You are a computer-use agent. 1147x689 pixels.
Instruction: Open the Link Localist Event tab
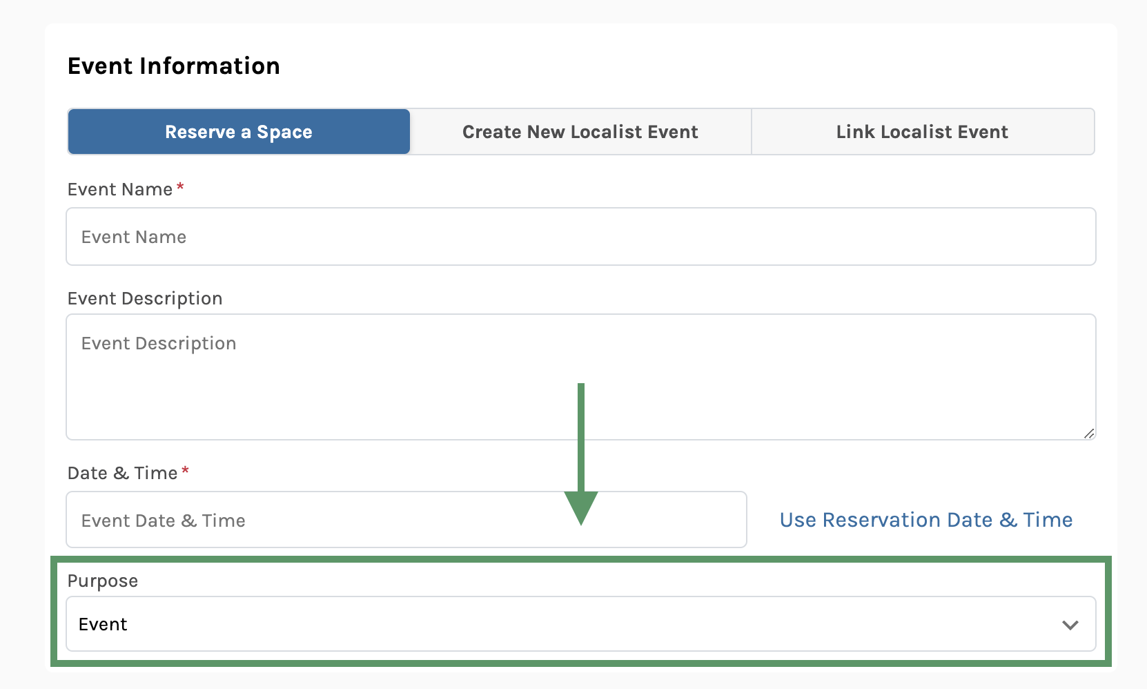click(922, 132)
